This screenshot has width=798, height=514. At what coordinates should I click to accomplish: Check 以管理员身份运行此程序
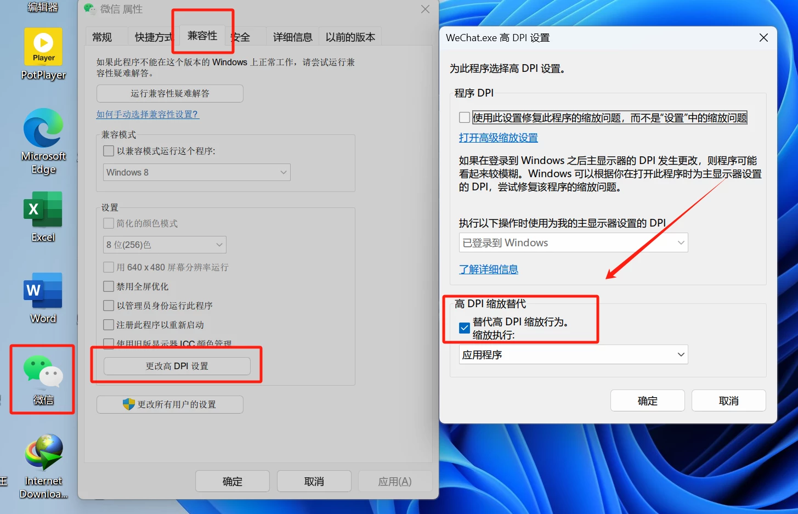coord(108,306)
